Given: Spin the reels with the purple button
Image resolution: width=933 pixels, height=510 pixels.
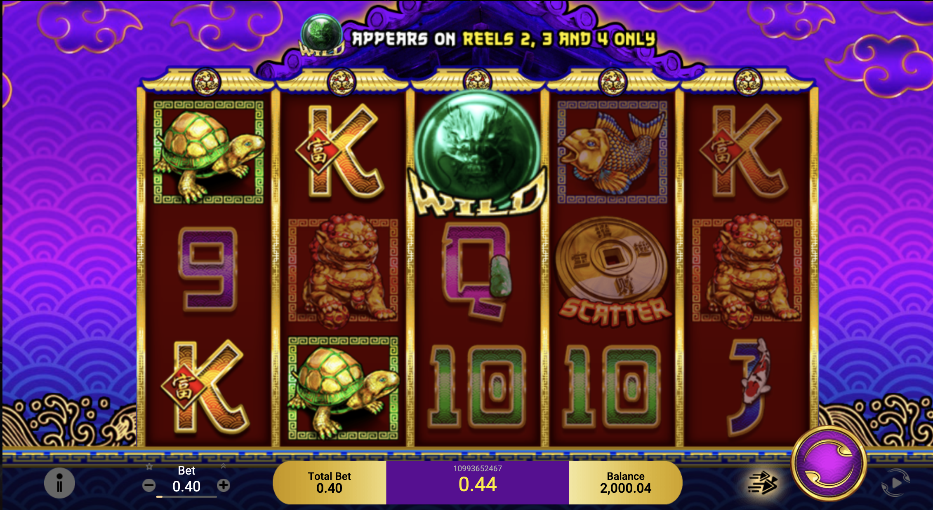Looking at the screenshot, I should click(828, 464).
